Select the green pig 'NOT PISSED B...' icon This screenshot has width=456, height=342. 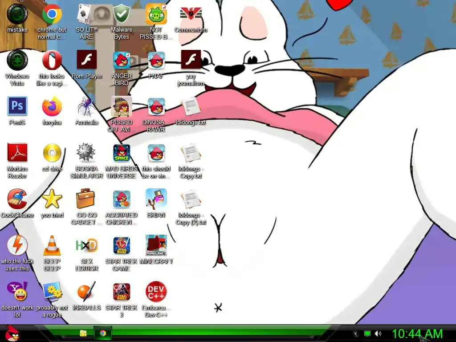point(156,14)
